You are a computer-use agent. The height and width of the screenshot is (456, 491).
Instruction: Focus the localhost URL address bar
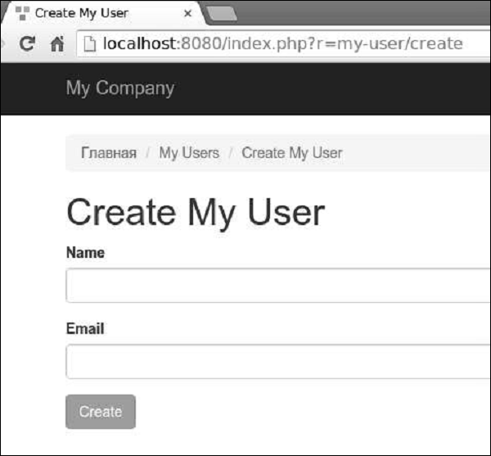282,44
